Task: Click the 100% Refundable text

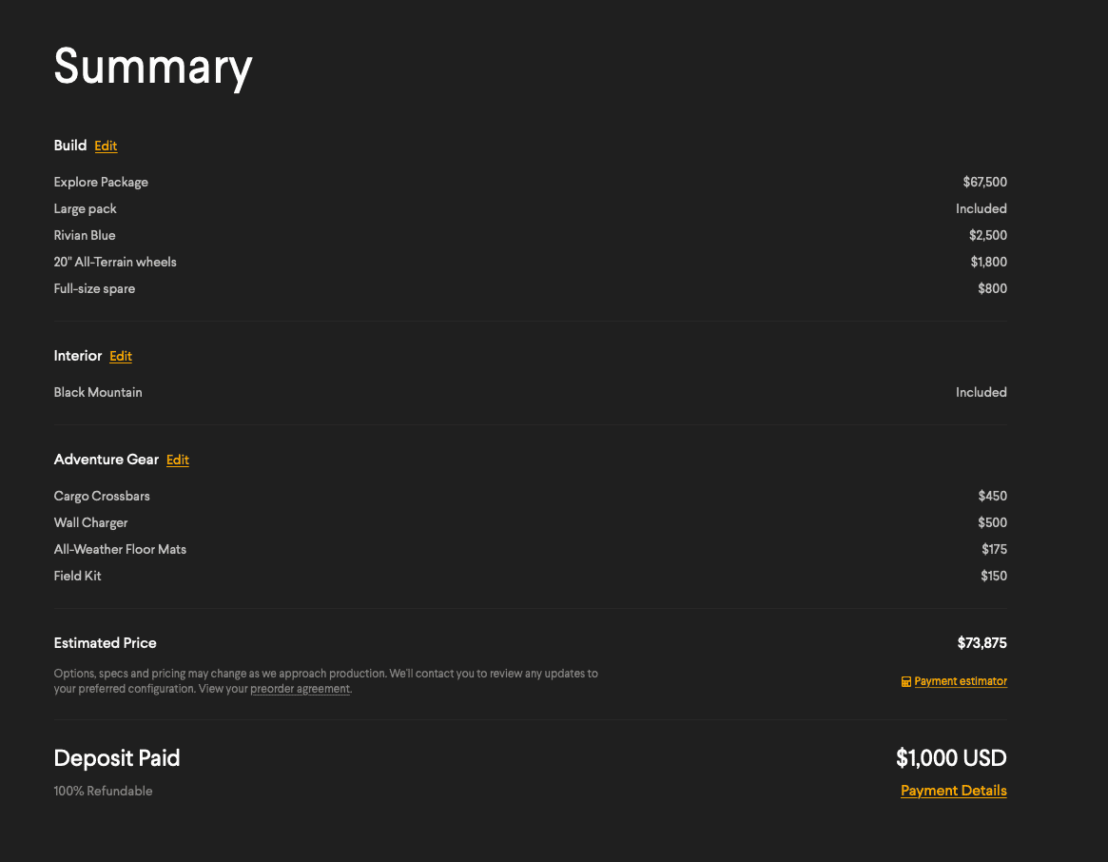Action: (x=103, y=791)
